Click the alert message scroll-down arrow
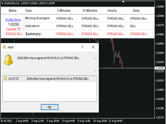The width and height of the screenshot is (166, 124). pos(95,71)
